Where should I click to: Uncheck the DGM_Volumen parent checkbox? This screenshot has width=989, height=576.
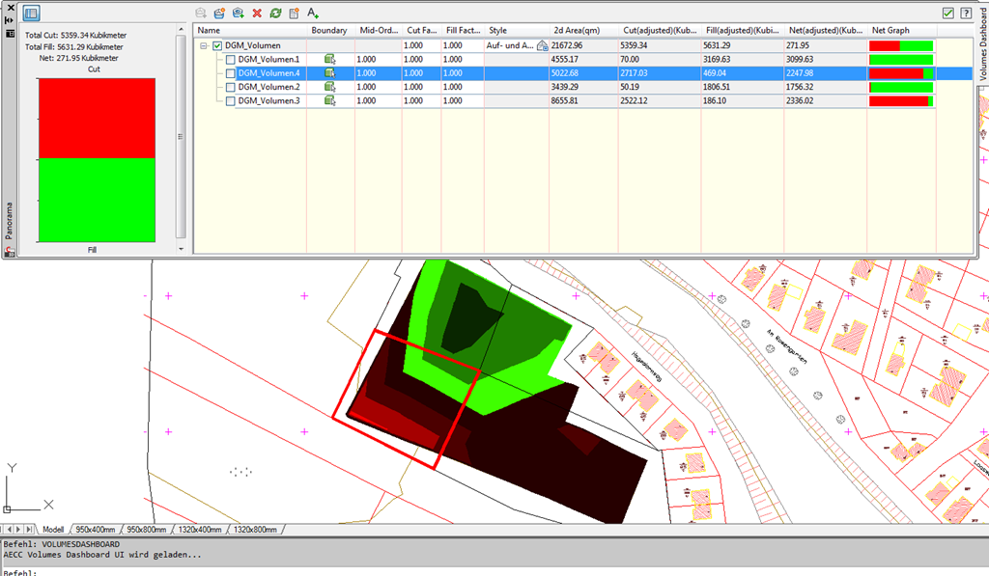click(x=217, y=46)
